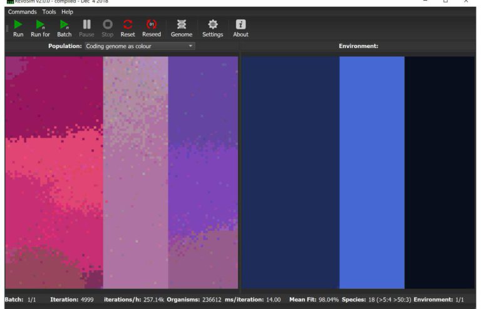
Task: Click the Stop button
Action: coord(107,29)
